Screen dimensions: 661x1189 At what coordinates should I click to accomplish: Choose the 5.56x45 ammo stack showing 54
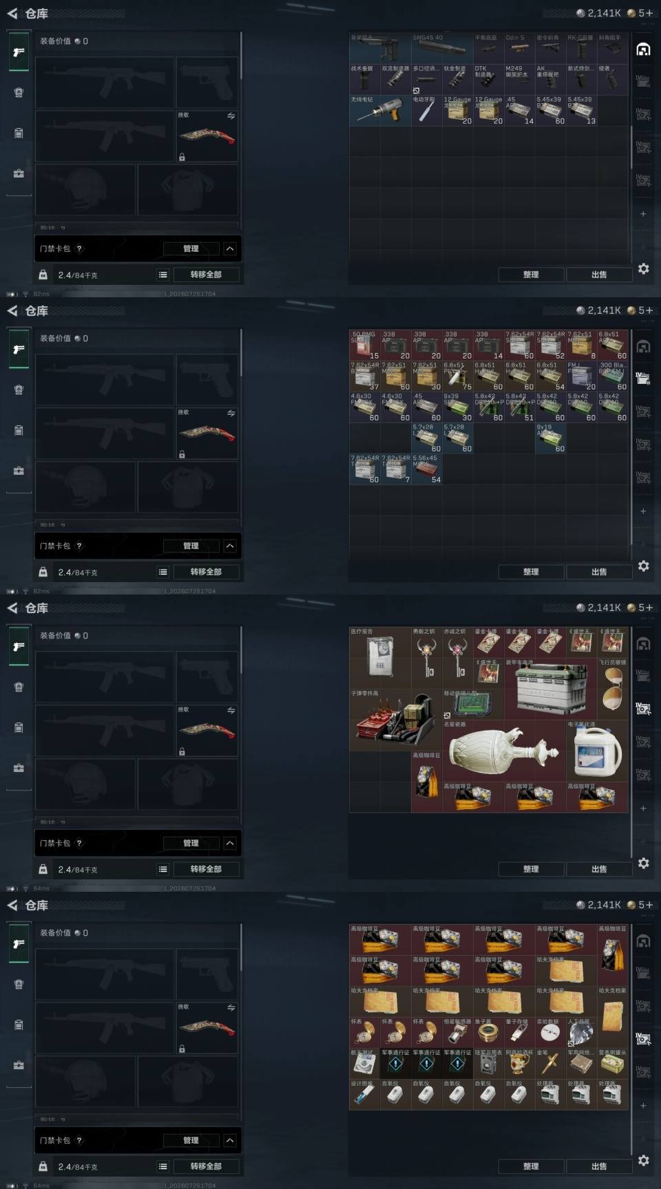(426, 469)
